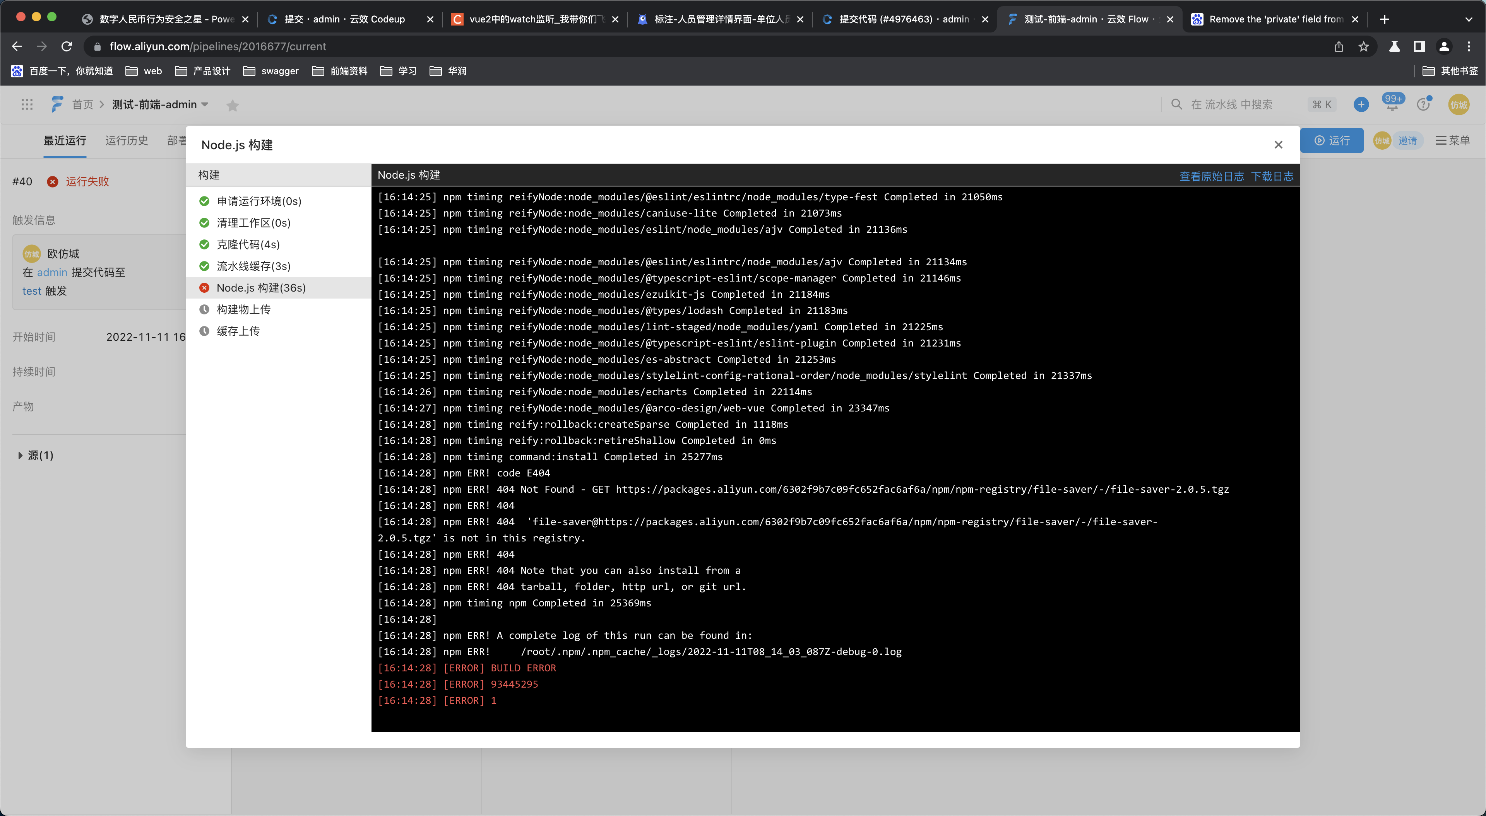1486x816 pixels.
Task: Bookmark this page with the star icon
Action: click(1363, 46)
